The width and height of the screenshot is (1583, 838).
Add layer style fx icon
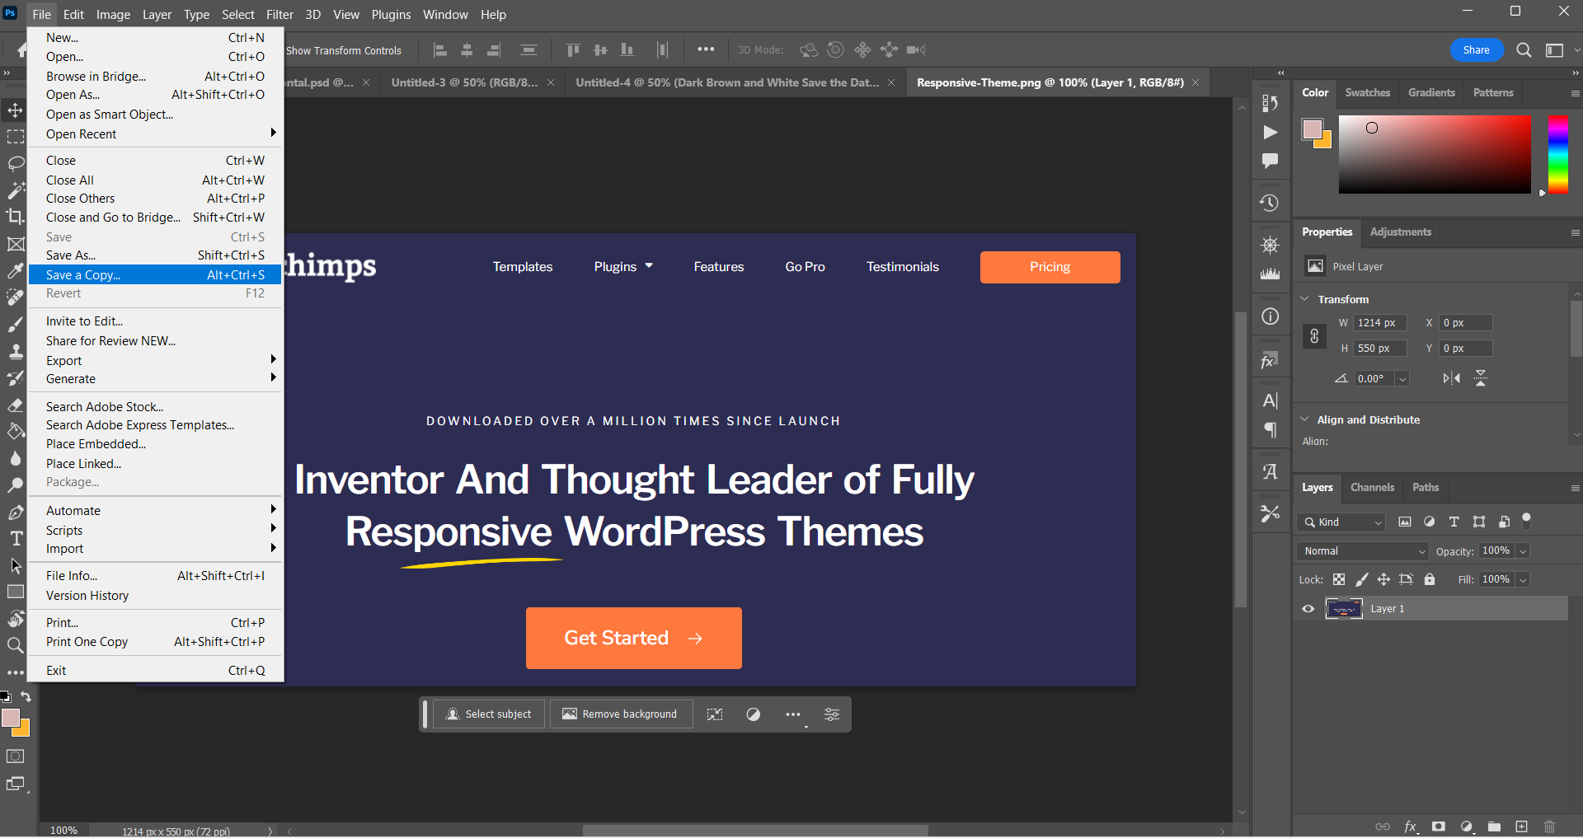(1411, 826)
